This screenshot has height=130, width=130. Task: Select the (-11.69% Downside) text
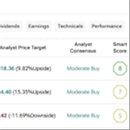[x=32, y=116]
